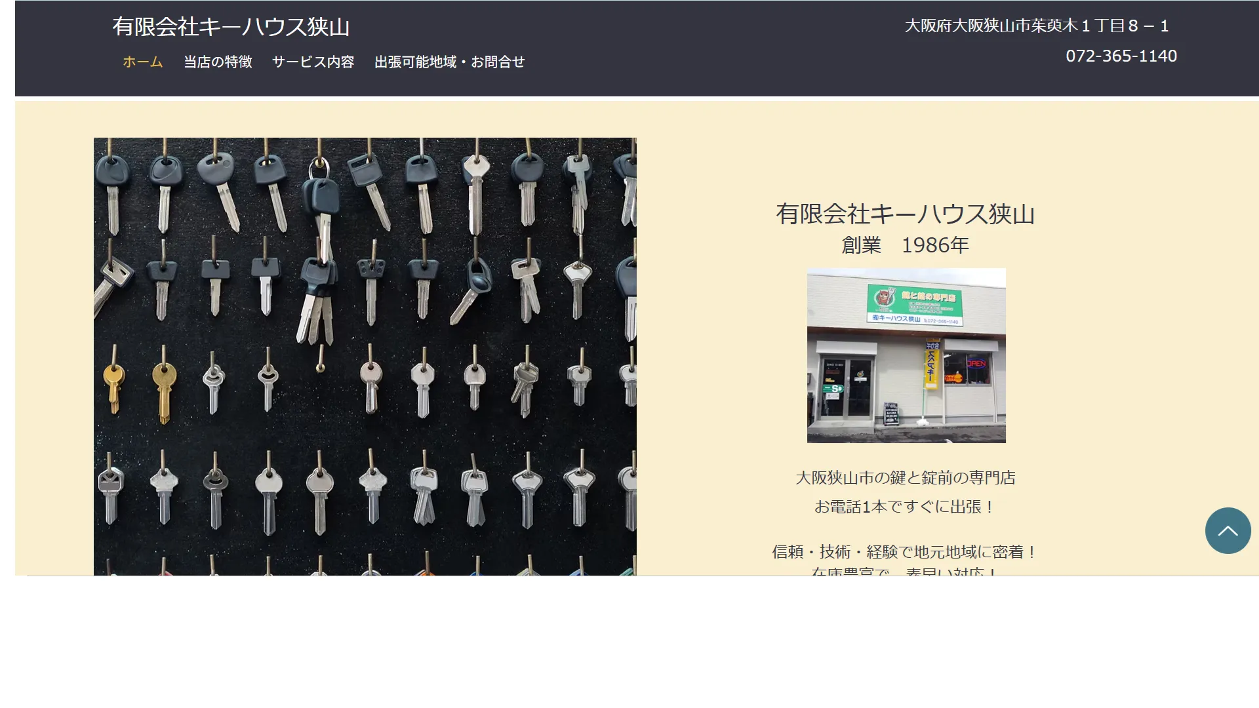Click the round scroll-to-top arrow button
Viewport: 1259px width, 708px height.
click(x=1228, y=530)
